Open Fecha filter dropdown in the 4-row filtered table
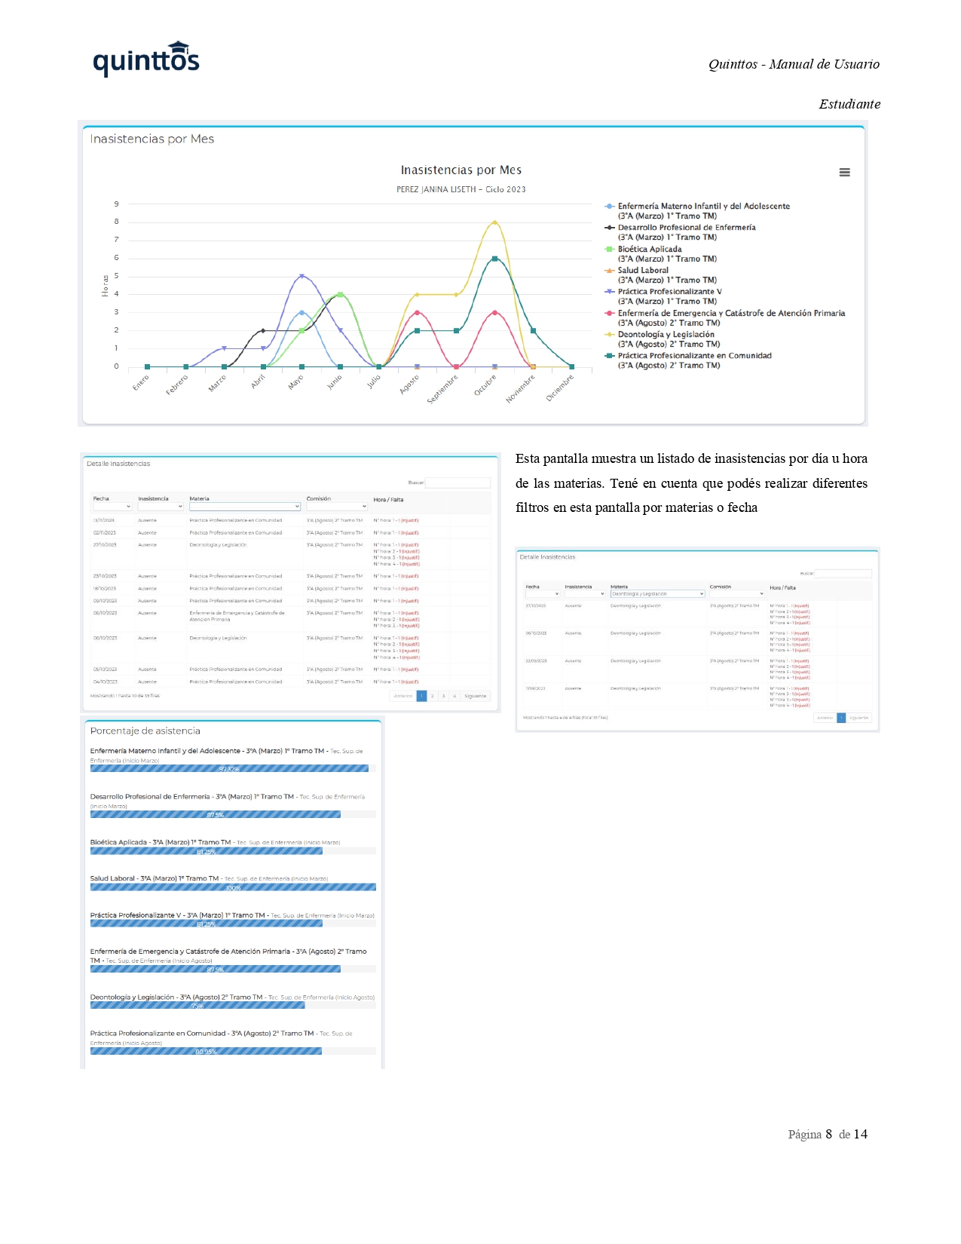Viewport: 961px width, 1244px height. [543, 594]
